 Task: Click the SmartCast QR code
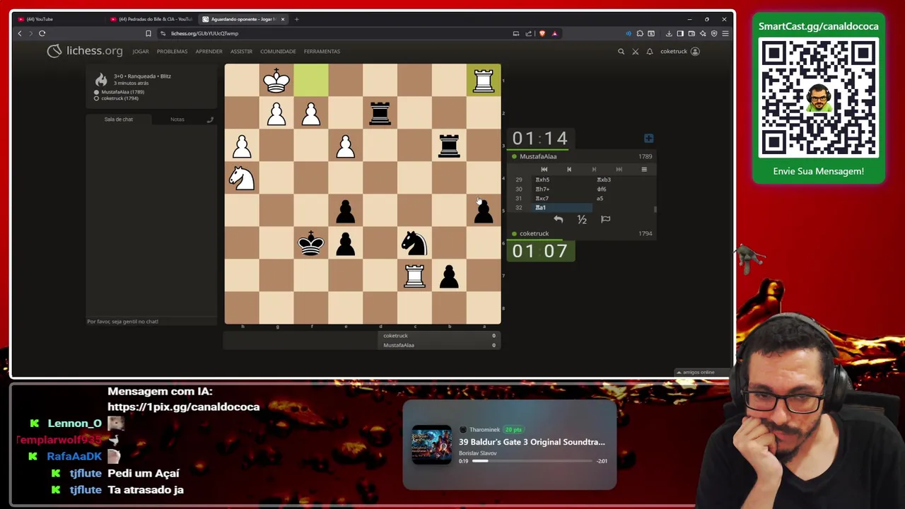(x=818, y=98)
